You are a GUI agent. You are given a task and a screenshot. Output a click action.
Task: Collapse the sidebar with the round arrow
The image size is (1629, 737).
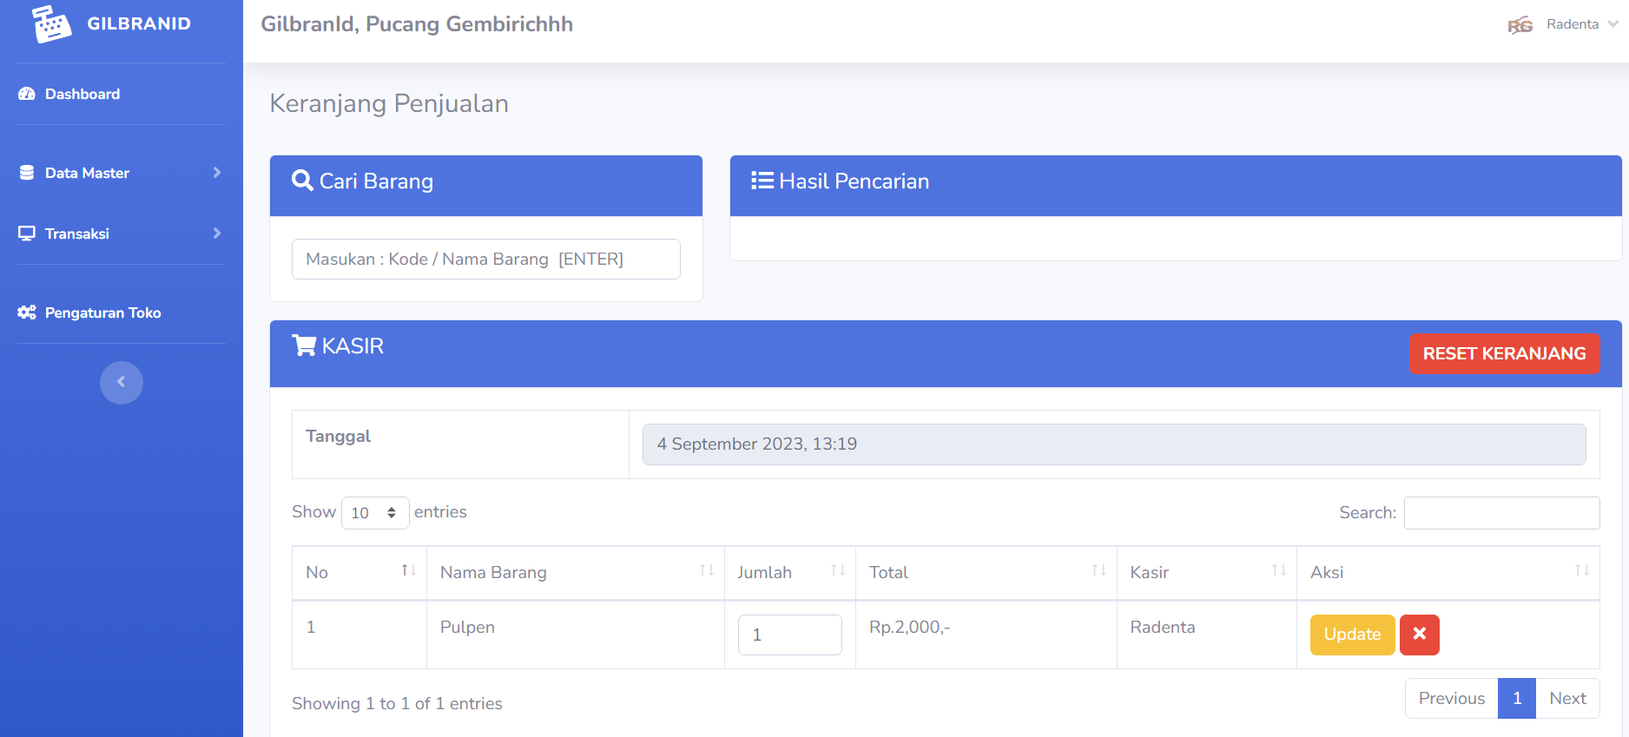tap(122, 383)
